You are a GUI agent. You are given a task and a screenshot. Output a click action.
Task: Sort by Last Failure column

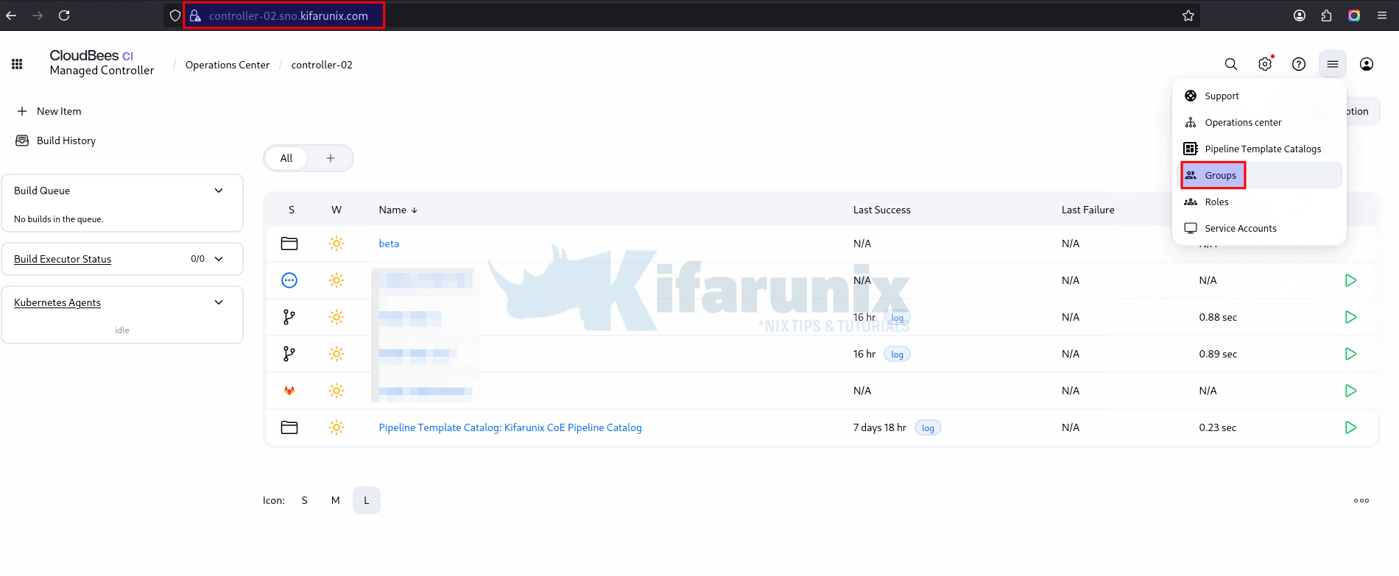click(1088, 210)
